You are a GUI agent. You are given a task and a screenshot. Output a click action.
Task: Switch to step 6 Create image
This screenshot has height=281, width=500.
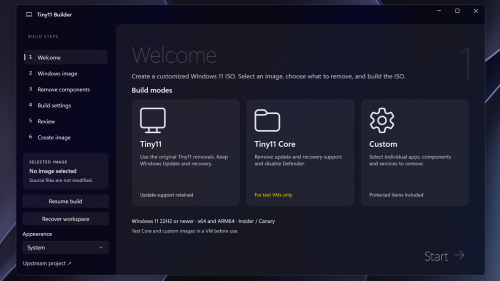click(x=66, y=138)
